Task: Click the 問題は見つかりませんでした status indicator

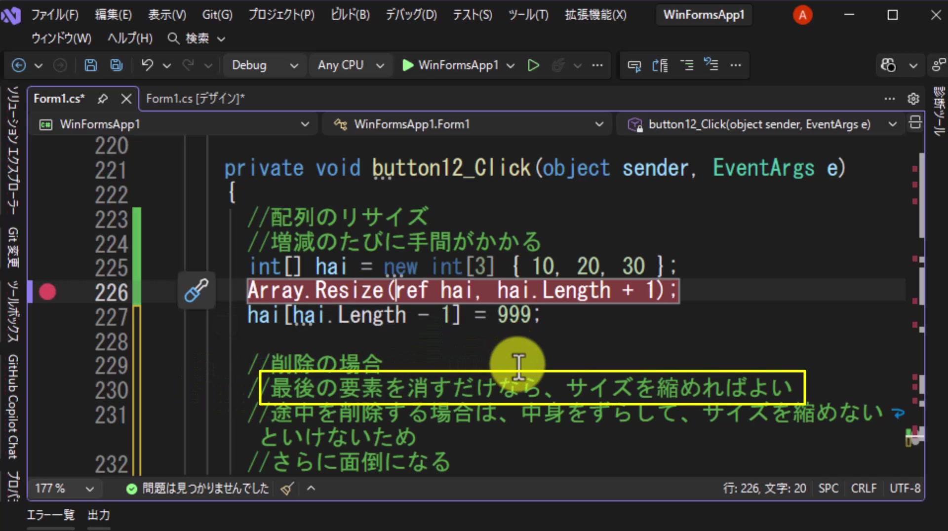Action: [197, 488]
